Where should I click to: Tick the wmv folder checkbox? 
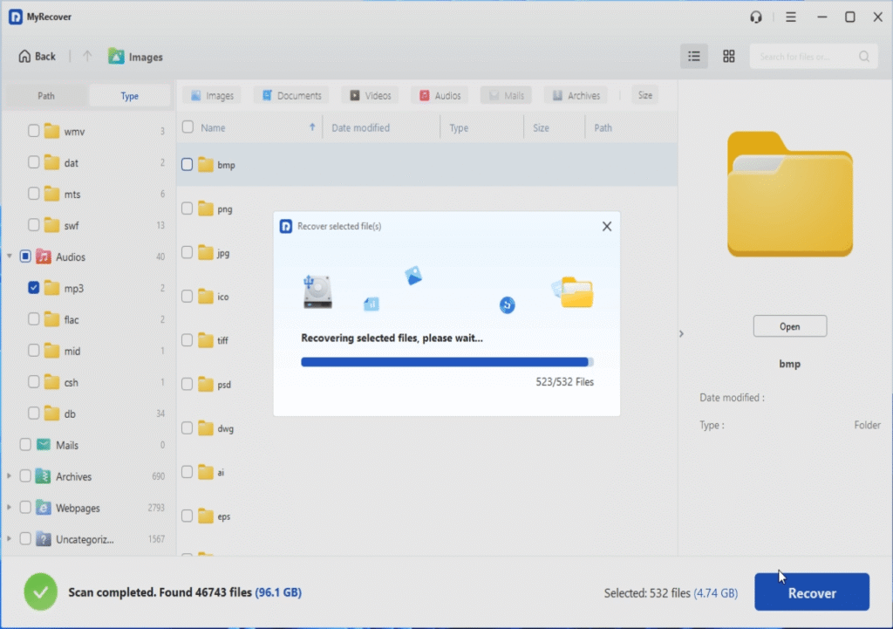pos(34,131)
